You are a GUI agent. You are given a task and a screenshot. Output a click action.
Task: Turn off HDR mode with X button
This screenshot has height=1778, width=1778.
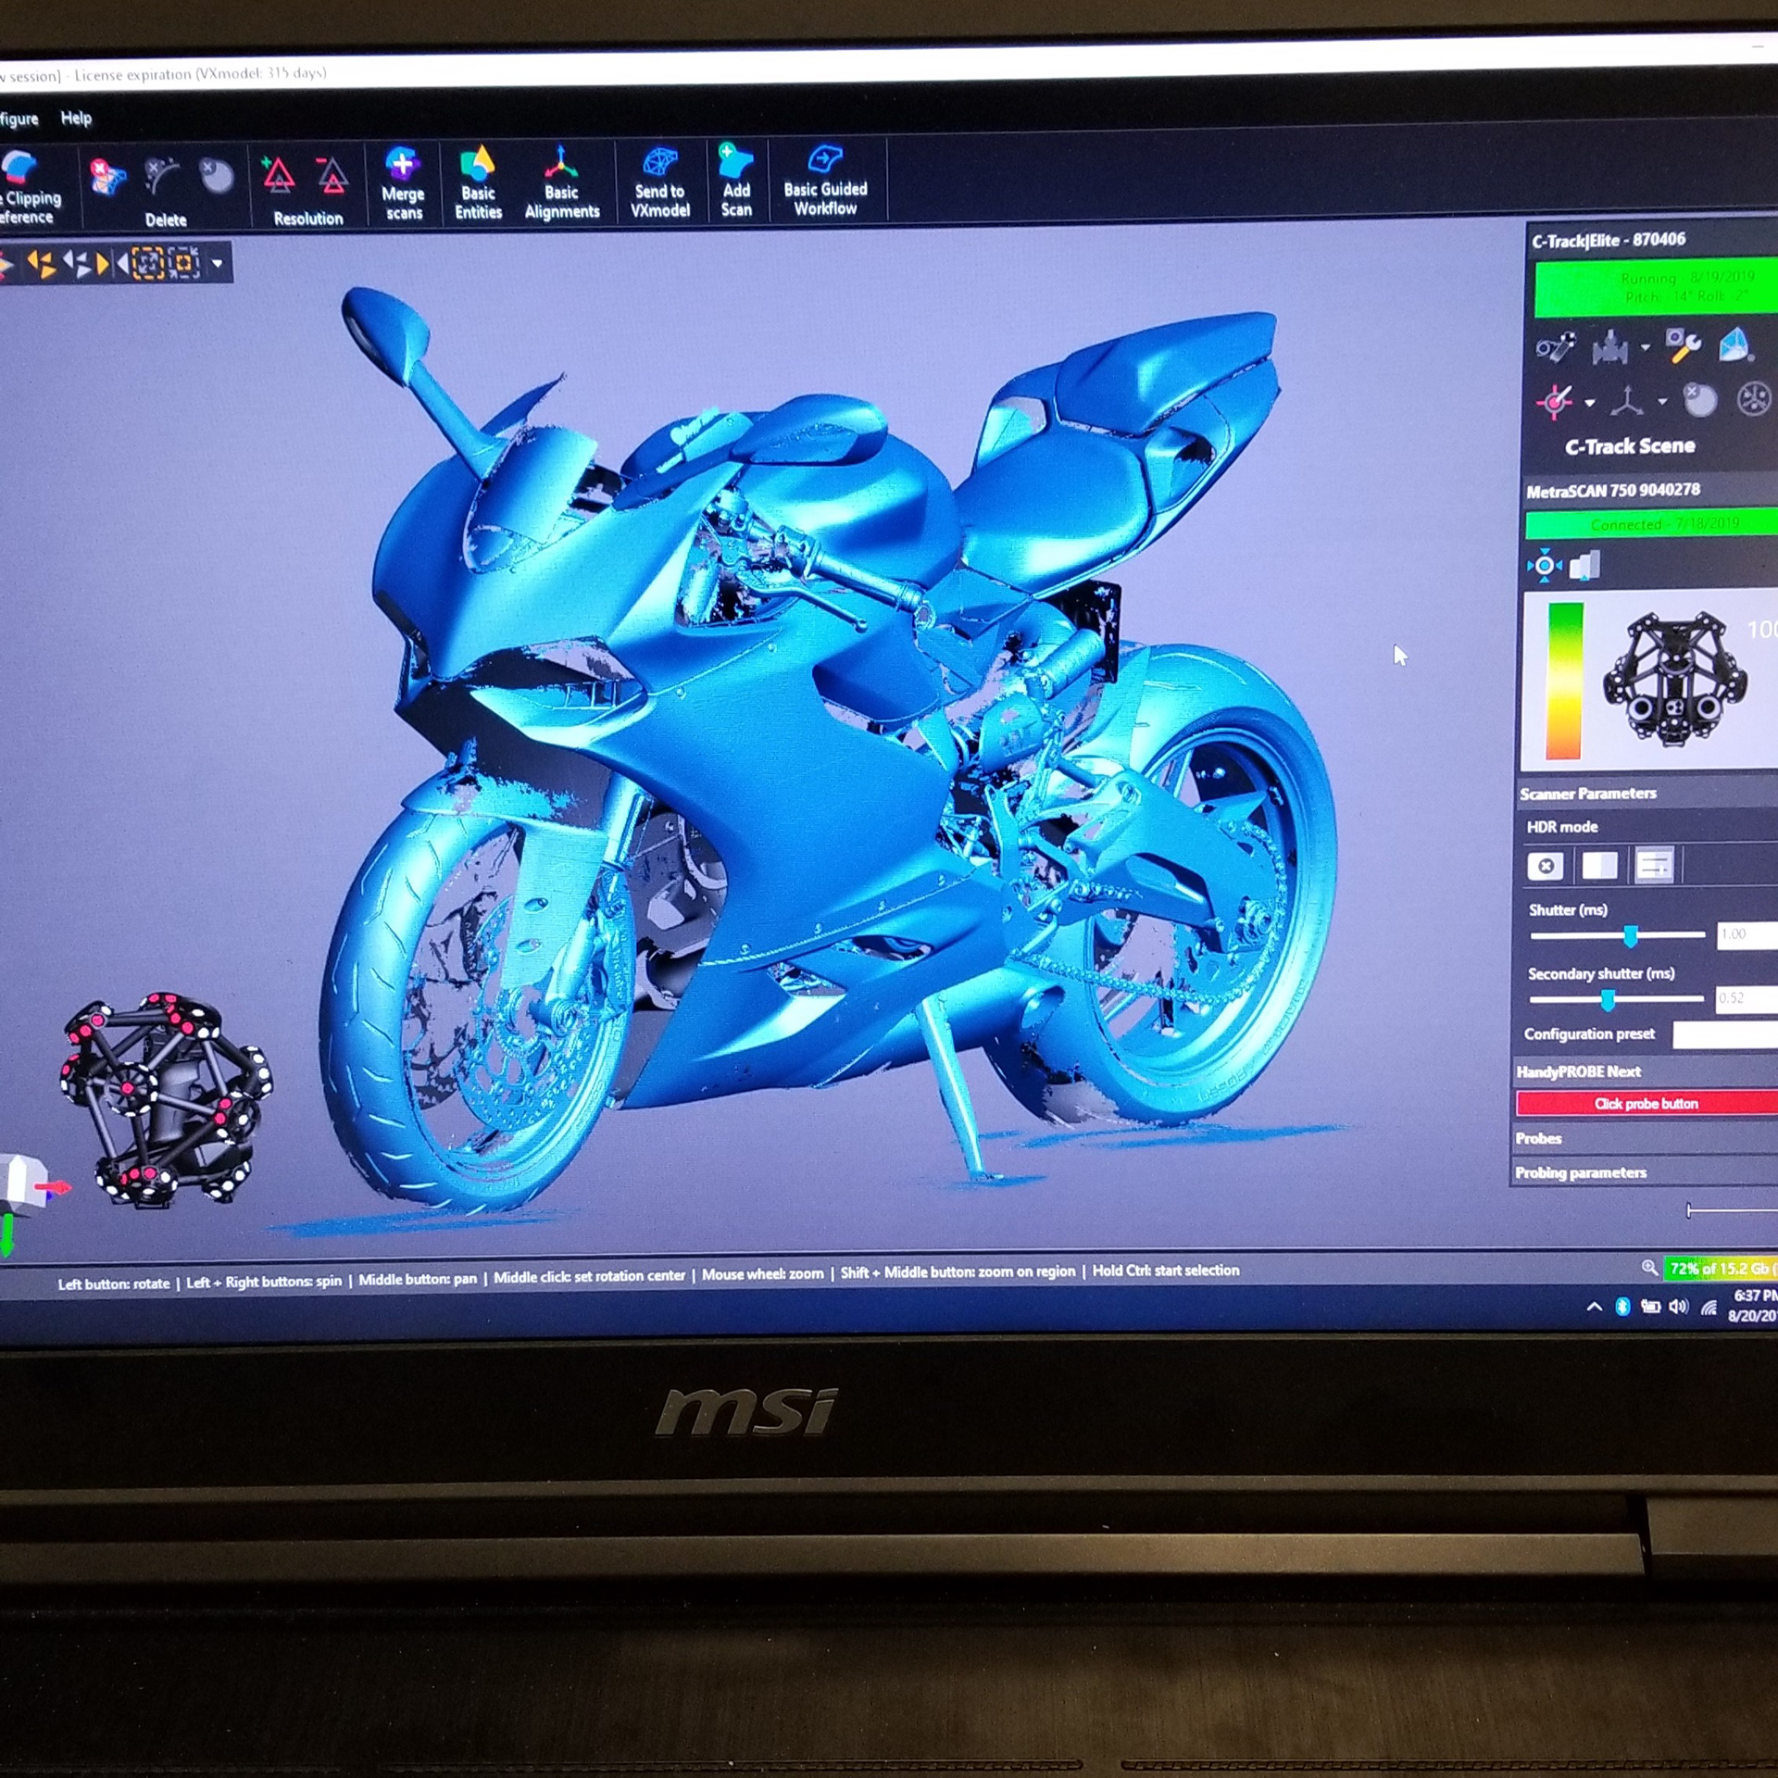[x=1546, y=867]
